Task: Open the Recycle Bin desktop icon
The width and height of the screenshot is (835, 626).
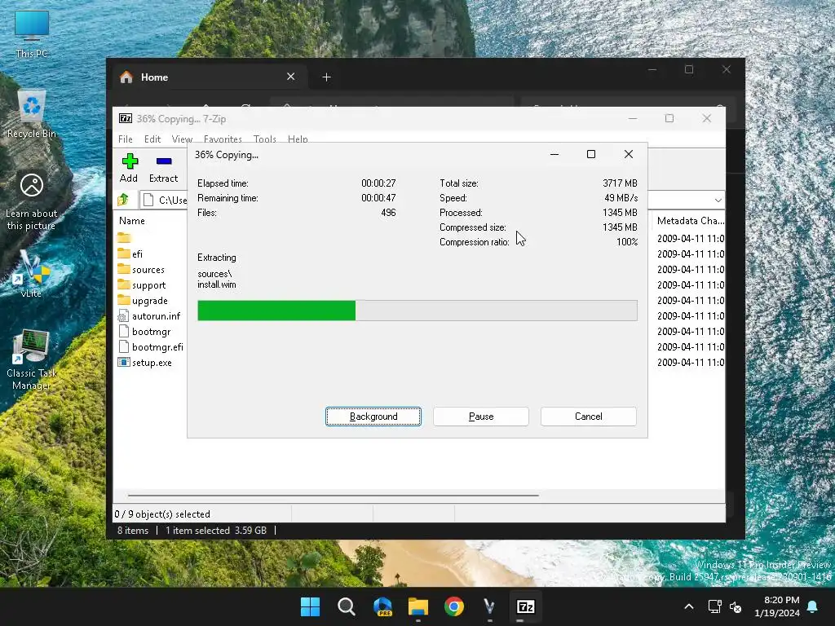Action: [32, 114]
